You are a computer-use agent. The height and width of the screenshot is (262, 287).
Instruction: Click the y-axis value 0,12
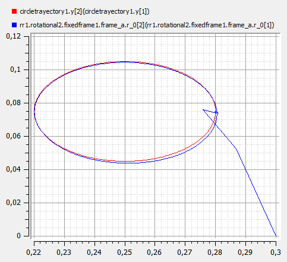click(x=14, y=36)
